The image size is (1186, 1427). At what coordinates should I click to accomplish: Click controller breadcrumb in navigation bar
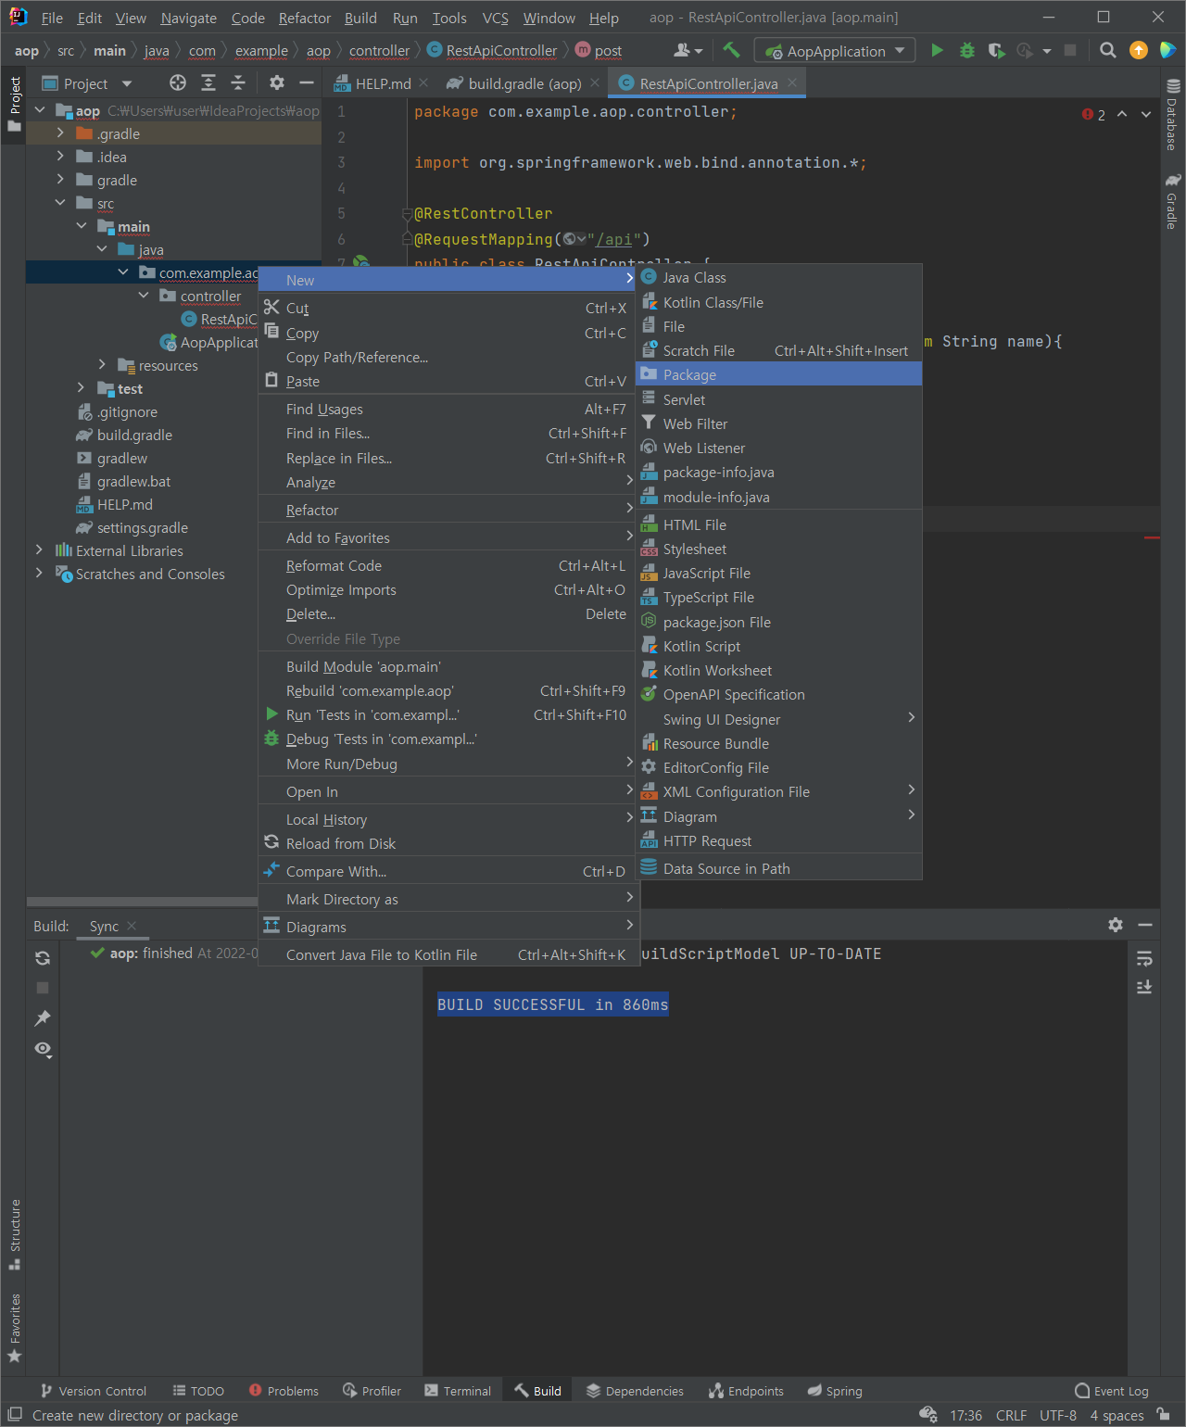point(379,51)
